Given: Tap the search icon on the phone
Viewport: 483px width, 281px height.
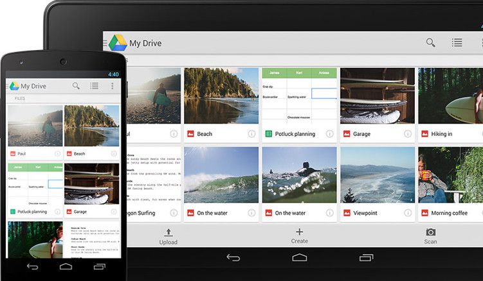Looking at the screenshot, I should click(76, 86).
